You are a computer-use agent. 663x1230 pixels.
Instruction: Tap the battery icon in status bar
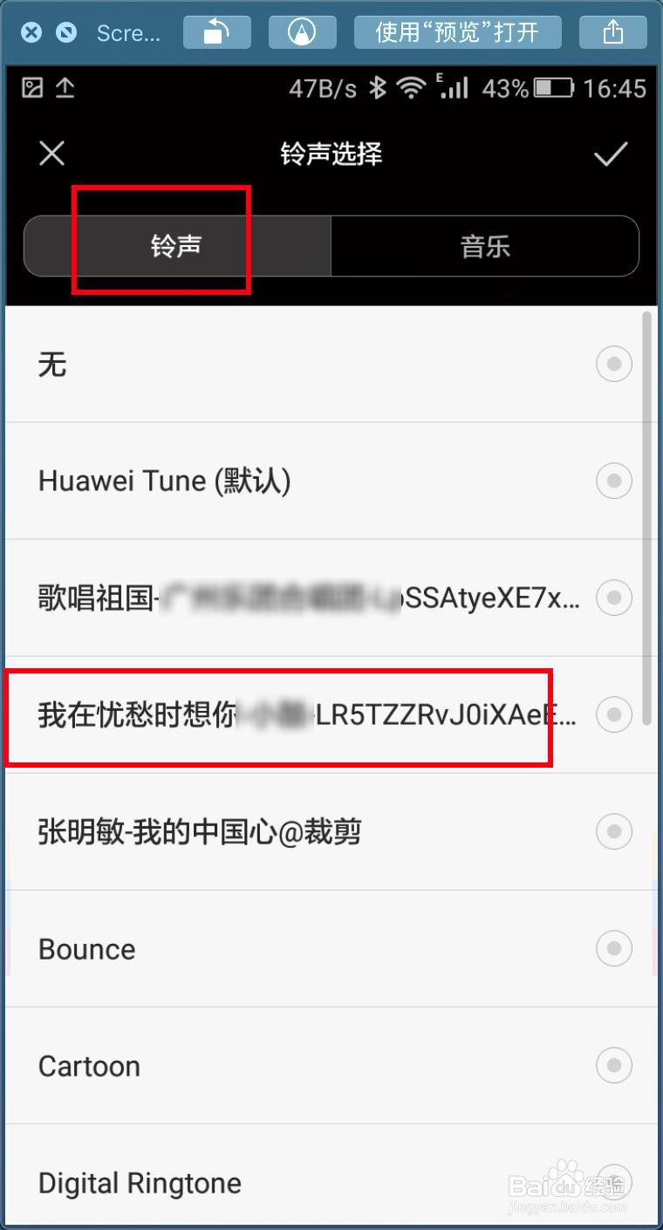click(554, 87)
